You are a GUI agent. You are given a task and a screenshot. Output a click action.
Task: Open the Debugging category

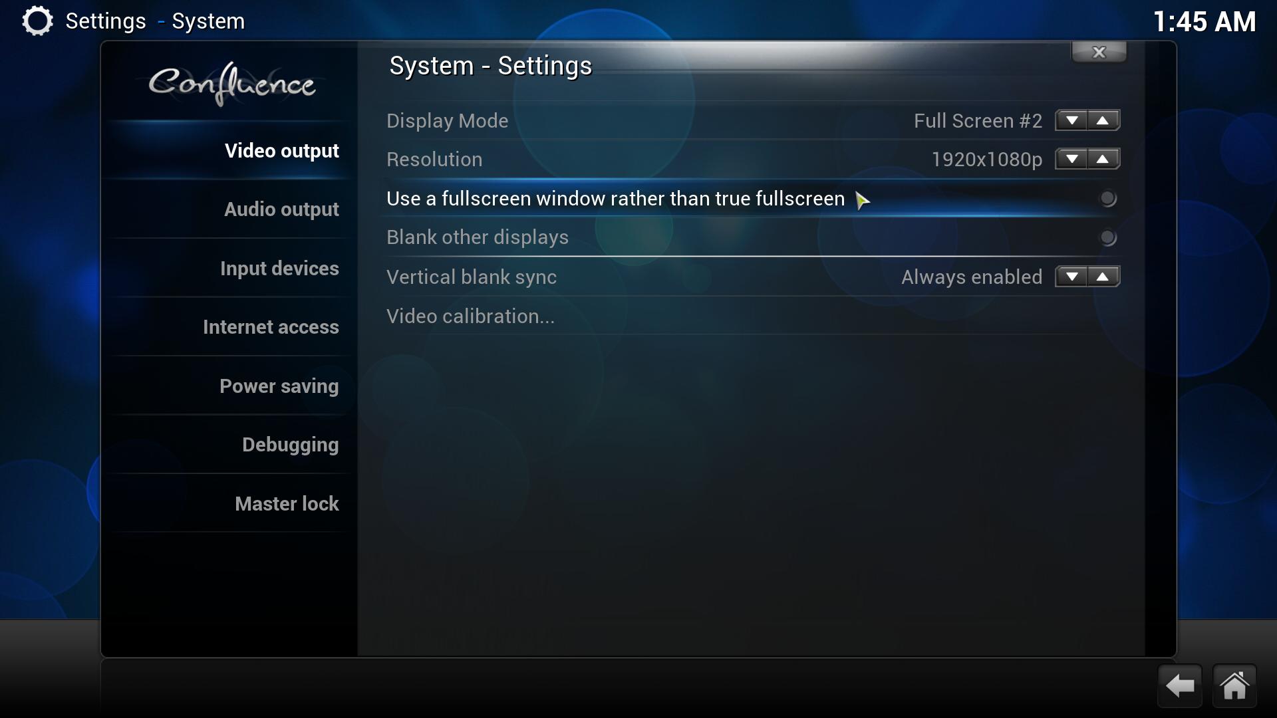[229, 445]
